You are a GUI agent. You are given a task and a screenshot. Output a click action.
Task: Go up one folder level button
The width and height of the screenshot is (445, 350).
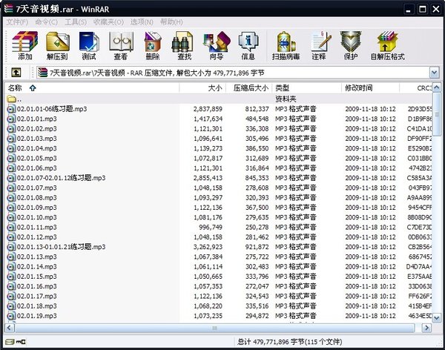coord(16,73)
